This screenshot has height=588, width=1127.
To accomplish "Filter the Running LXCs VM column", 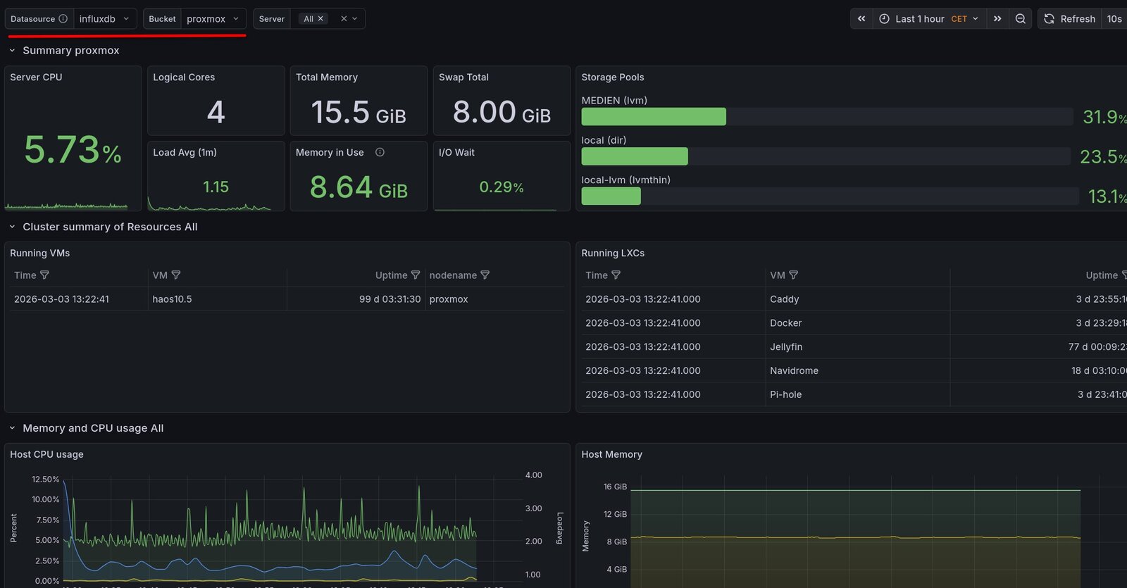I will [x=794, y=275].
